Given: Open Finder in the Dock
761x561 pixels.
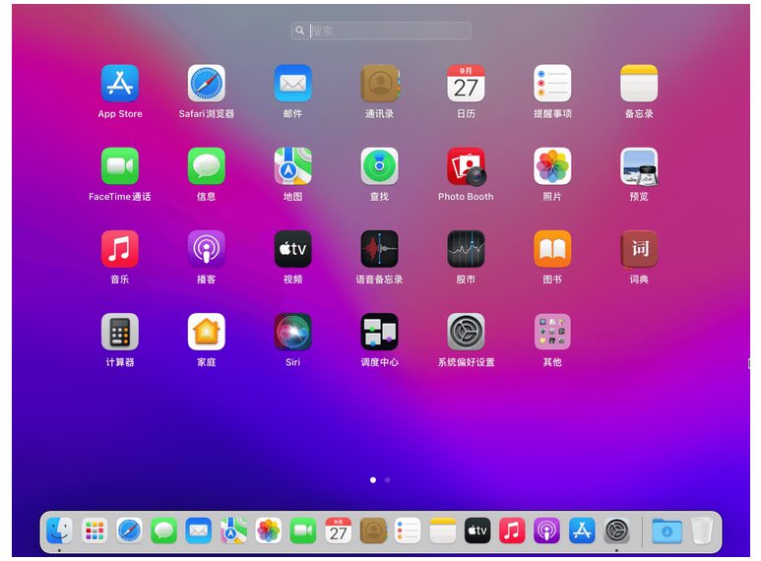Looking at the screenshot, I should (59, 530).
